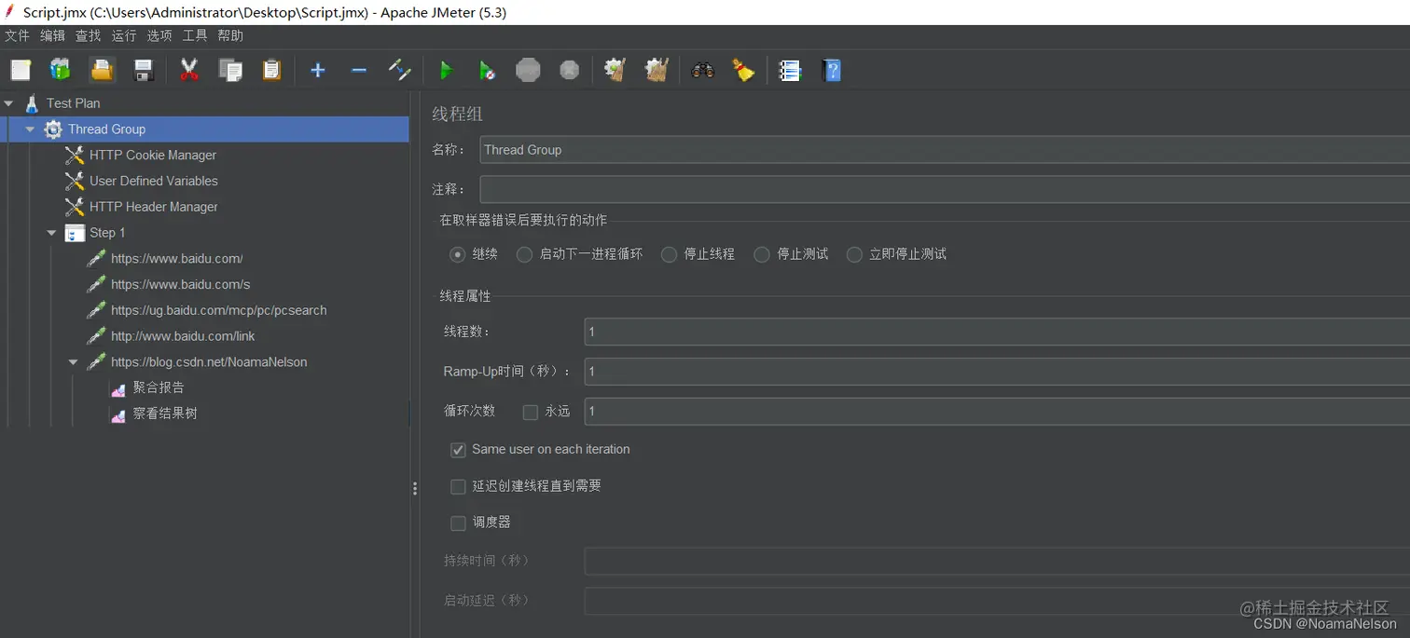Viewport: 1410px width, 638px height.
Task: Open the Search dialog via binoculars icon
Action: point(702,70)
